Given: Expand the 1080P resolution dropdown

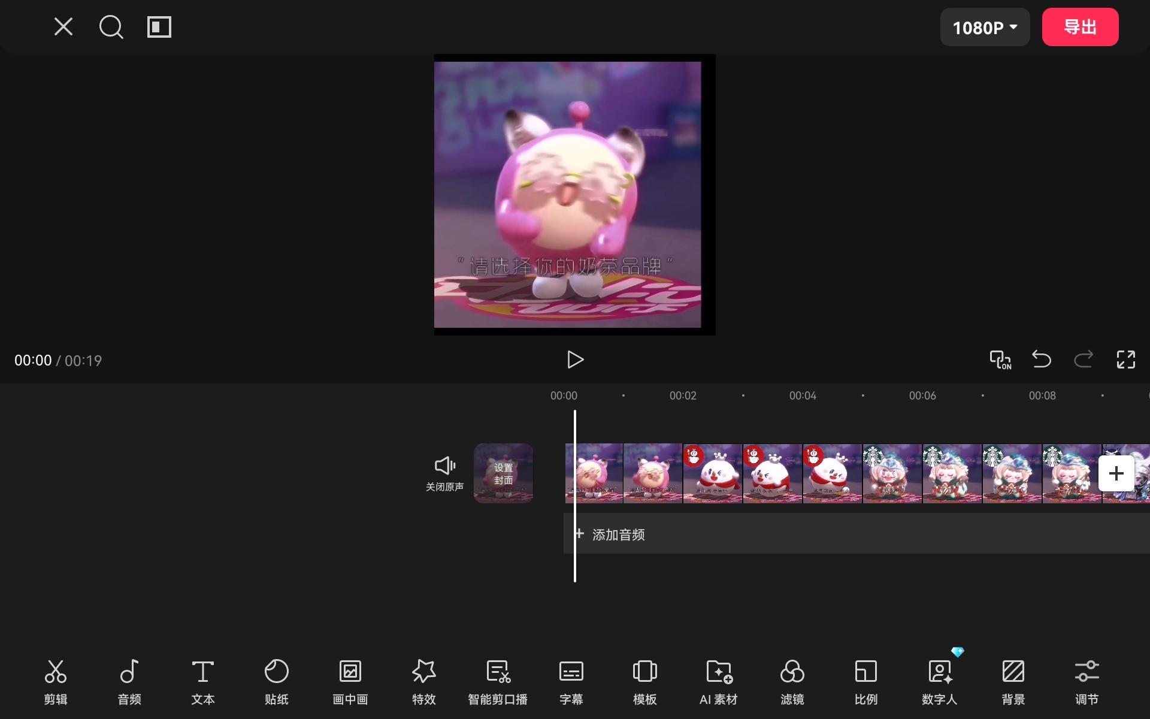Looking at the screenshot, I should tap(985, 28).
